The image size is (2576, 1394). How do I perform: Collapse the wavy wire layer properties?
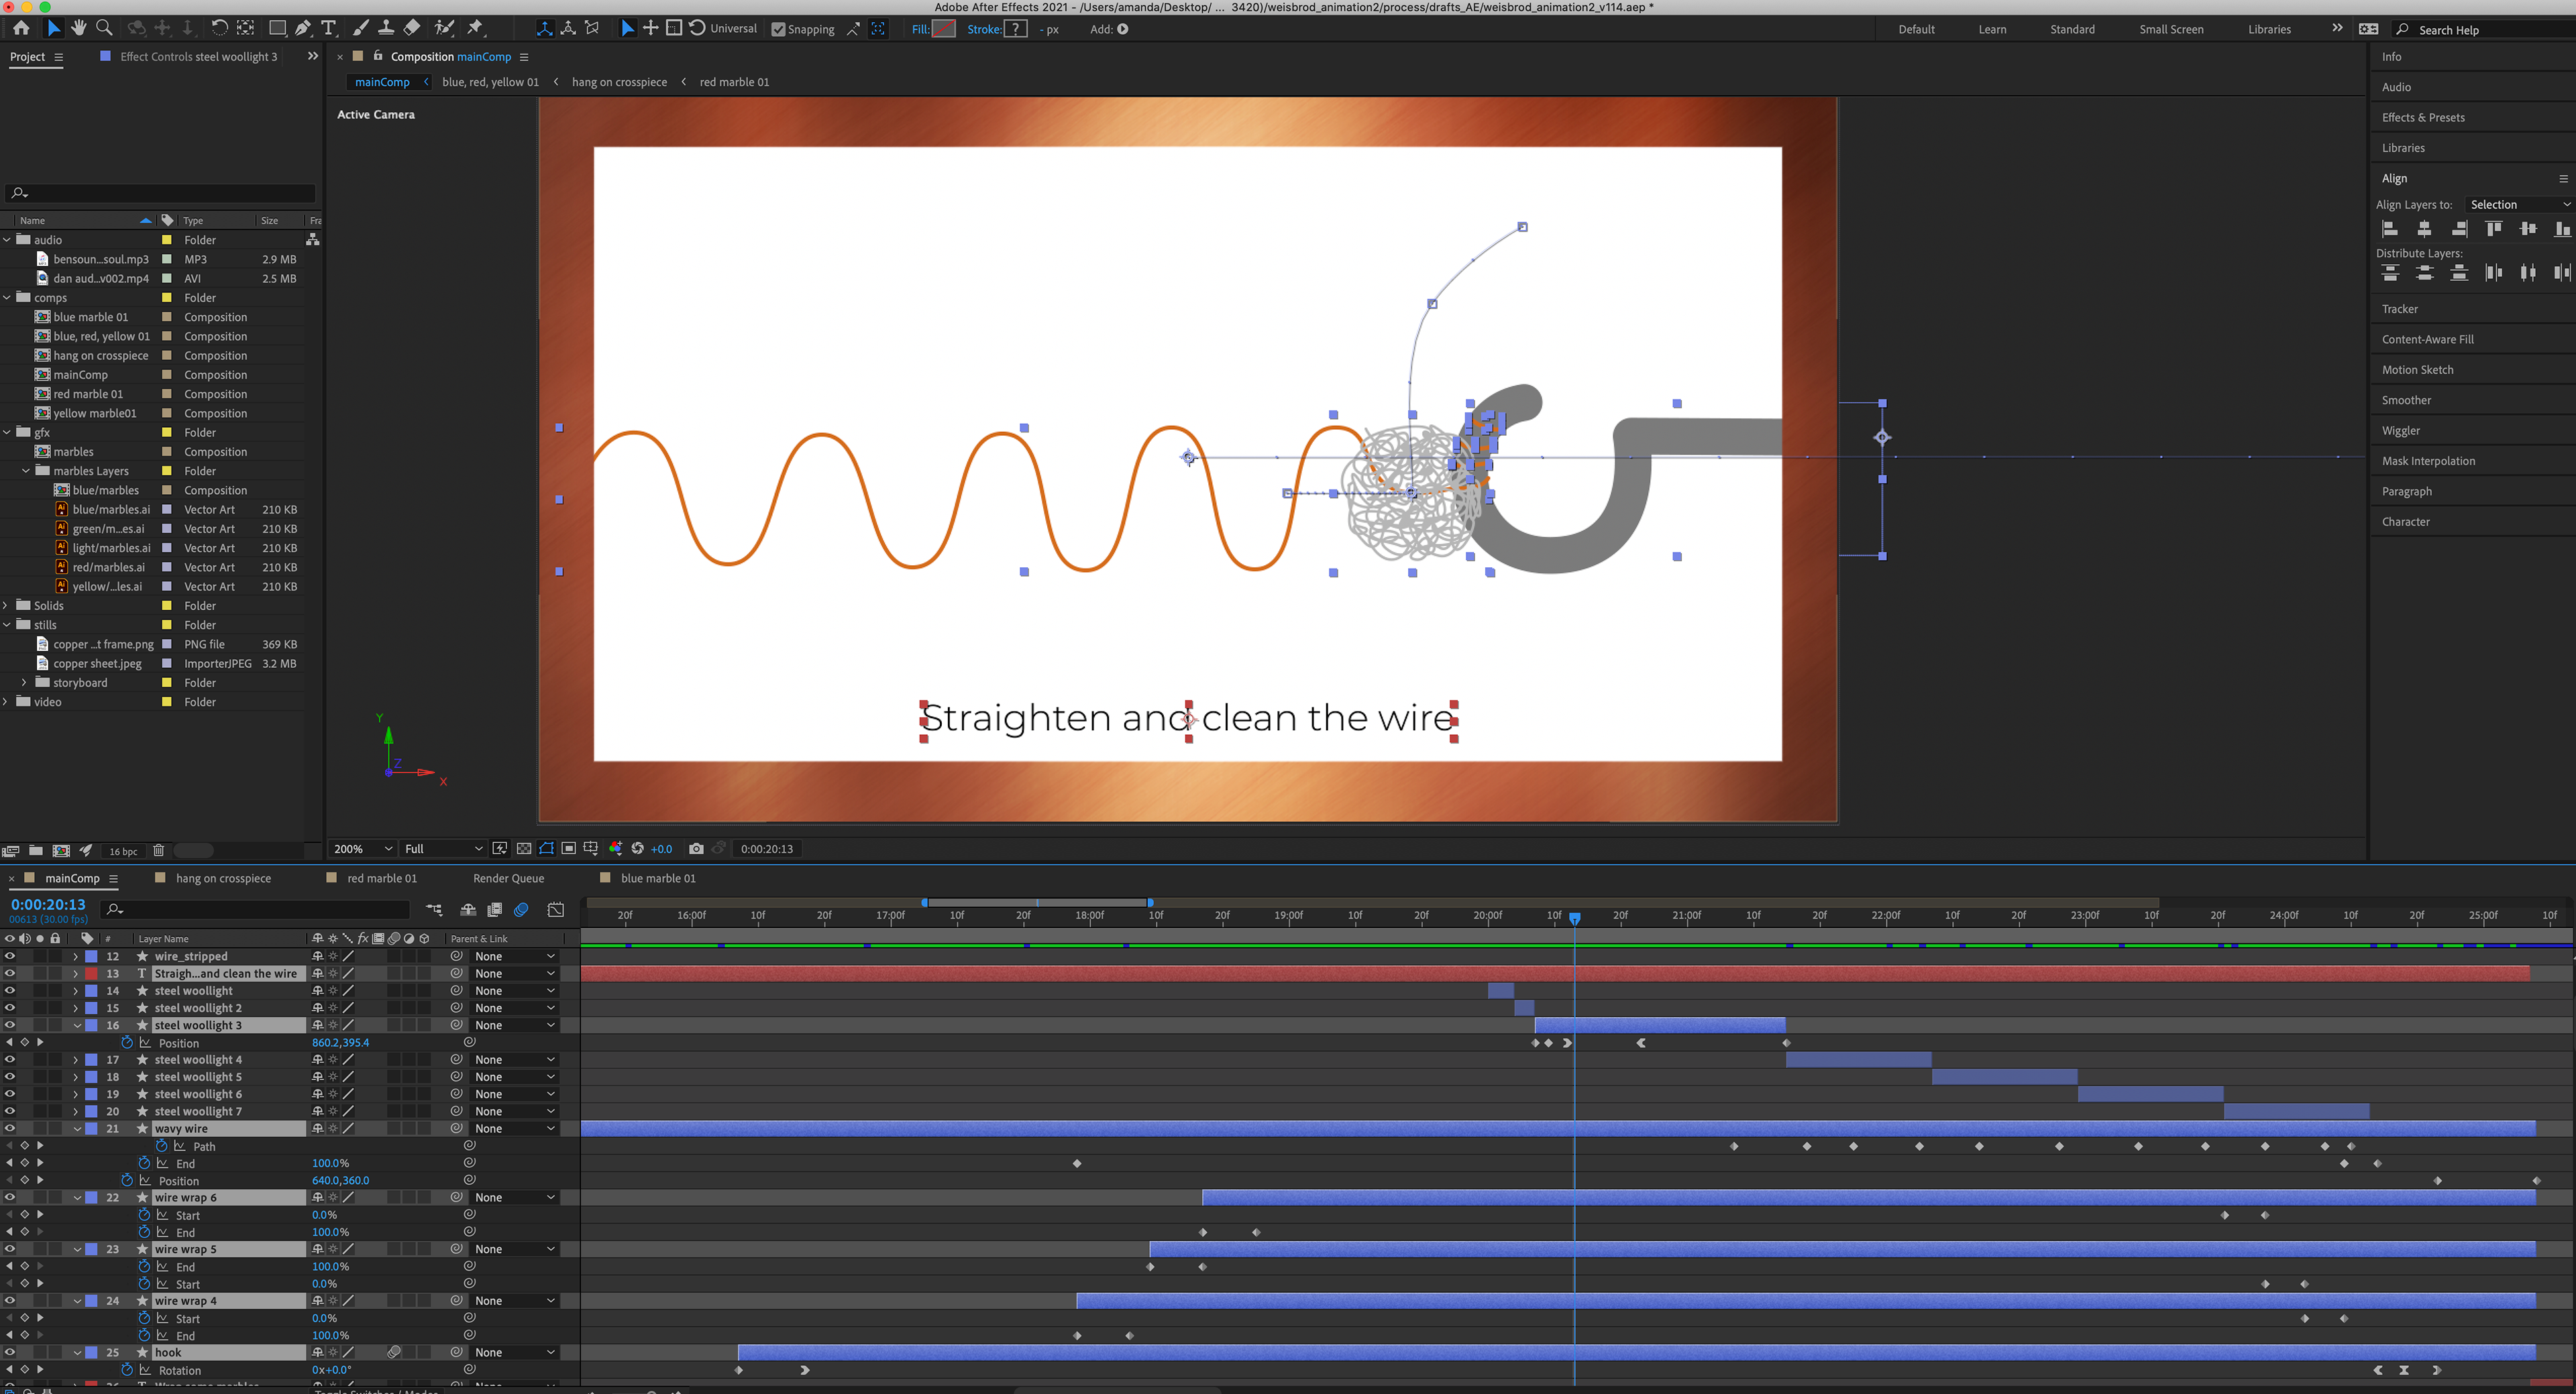tap(77, 1128)
